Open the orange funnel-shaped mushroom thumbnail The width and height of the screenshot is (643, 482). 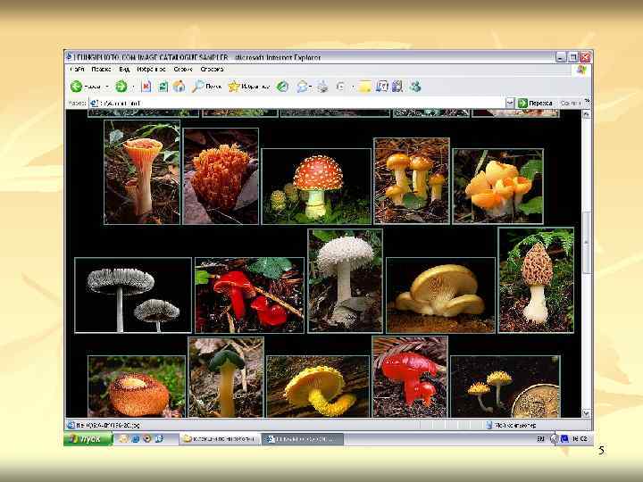142,172
